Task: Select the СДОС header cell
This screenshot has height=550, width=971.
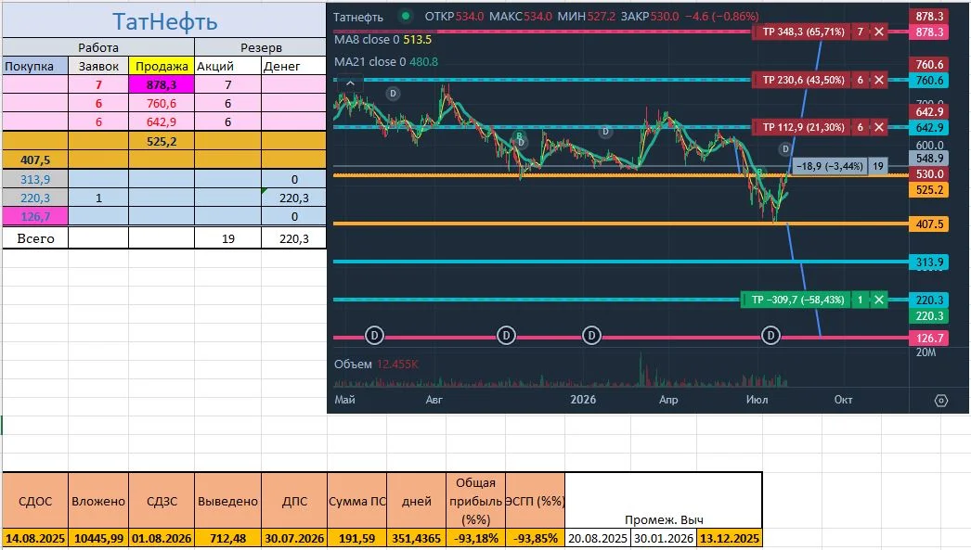Action: pyautogui.click(x=35, y=501)
